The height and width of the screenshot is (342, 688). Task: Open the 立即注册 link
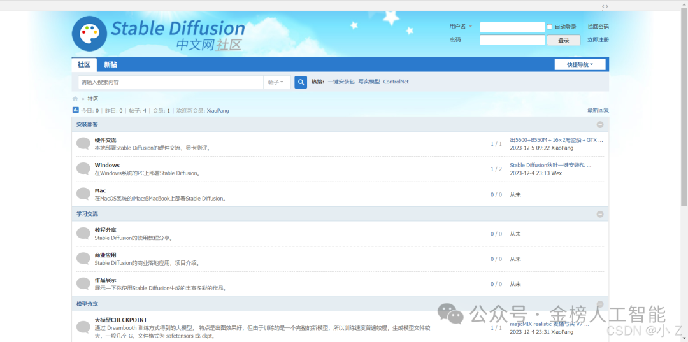pyautogui.click(x=598, y=39)
